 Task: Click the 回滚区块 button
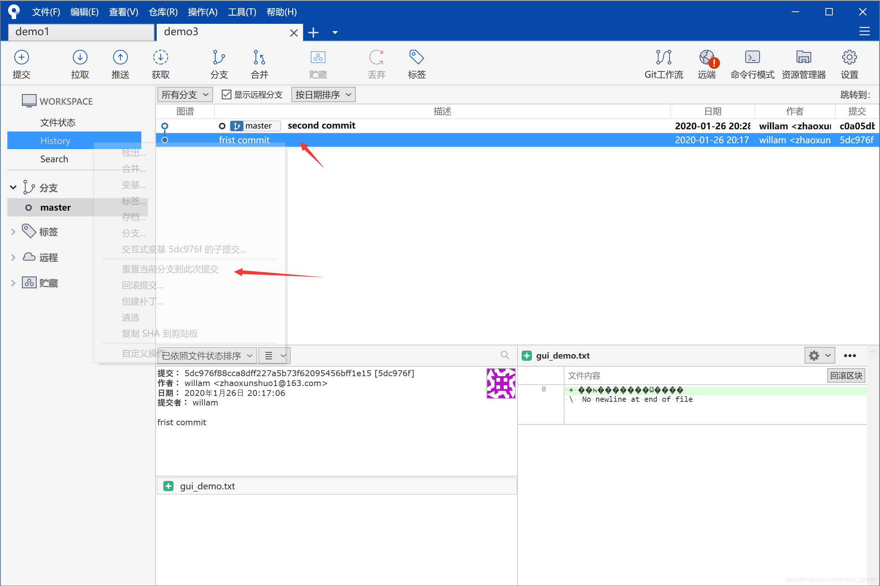tap(846, 375)
